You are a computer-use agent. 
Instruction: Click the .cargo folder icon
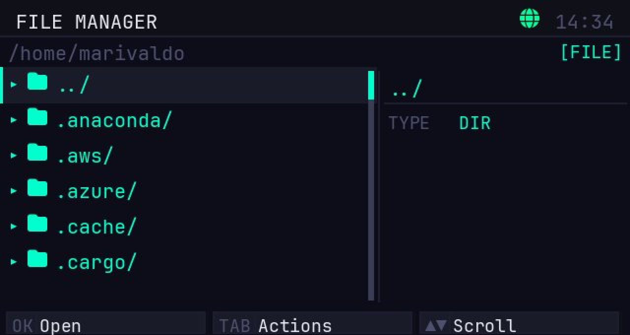(37, 259)
